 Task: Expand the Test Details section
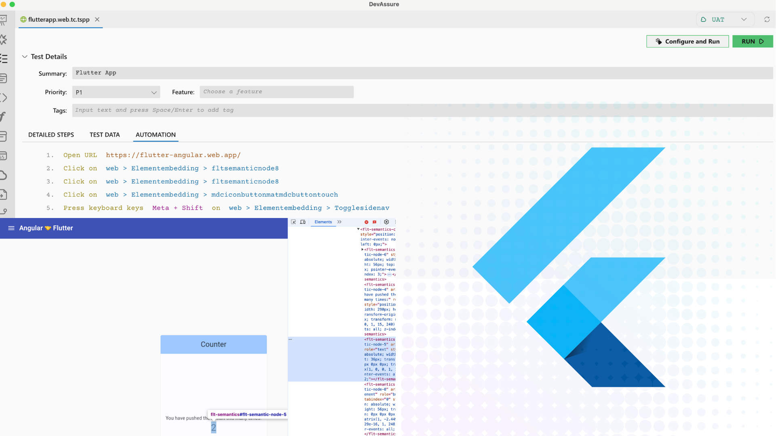[25, 57]
